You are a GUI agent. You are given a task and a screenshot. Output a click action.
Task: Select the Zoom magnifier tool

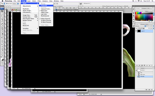[2, 55]
